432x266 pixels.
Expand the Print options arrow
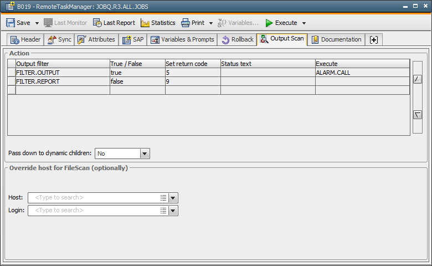point(211,23)
